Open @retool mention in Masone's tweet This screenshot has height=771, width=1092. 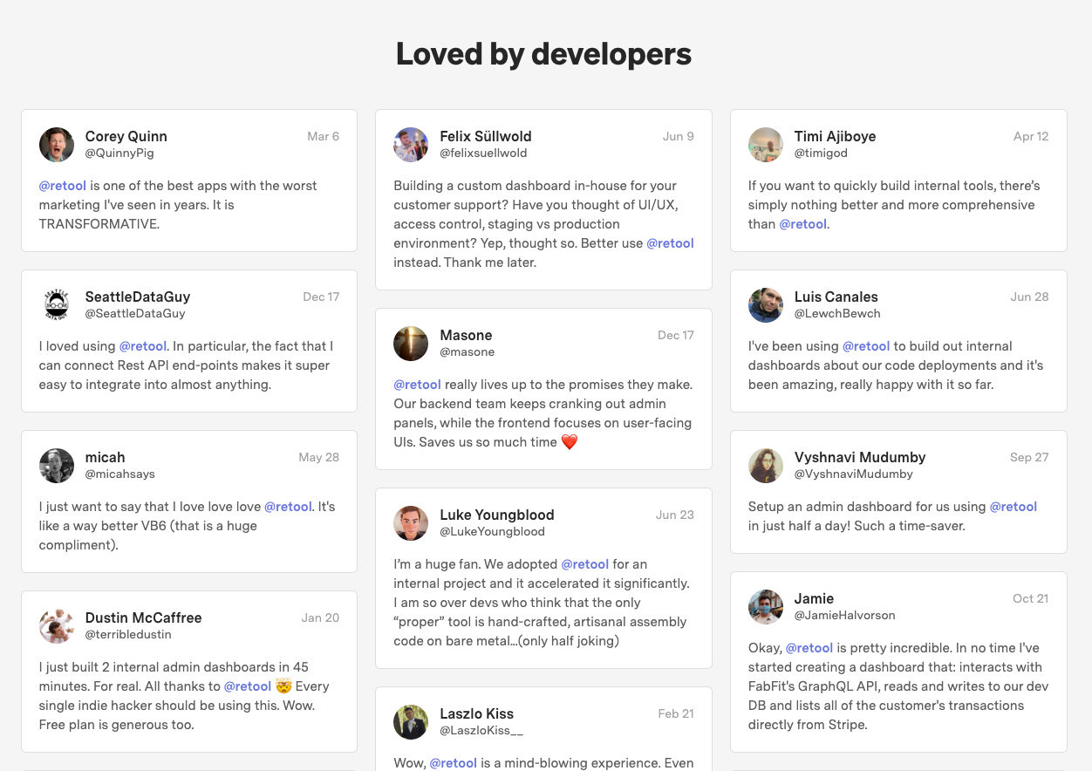tap(417, 385)
